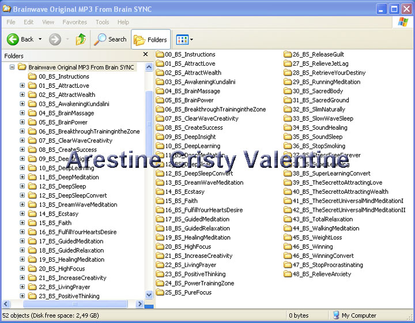
Task: Click folder icon of 28_BS_RetrieveYourDestiny
Action: [x=288, y=73]
